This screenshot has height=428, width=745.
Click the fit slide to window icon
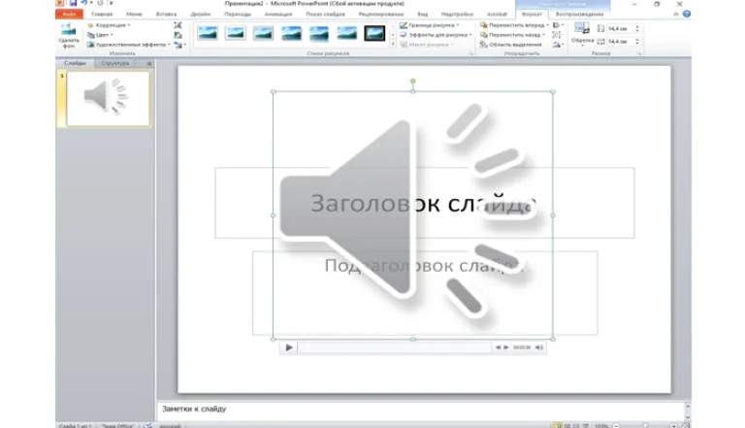click(686, 426)
